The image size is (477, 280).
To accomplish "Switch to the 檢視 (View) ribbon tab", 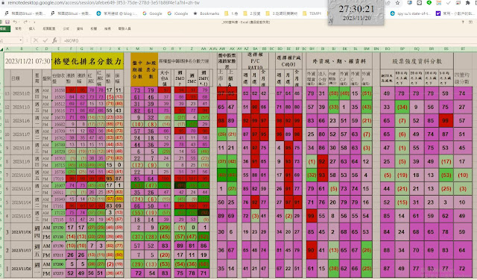I will [x=107, y=28].
